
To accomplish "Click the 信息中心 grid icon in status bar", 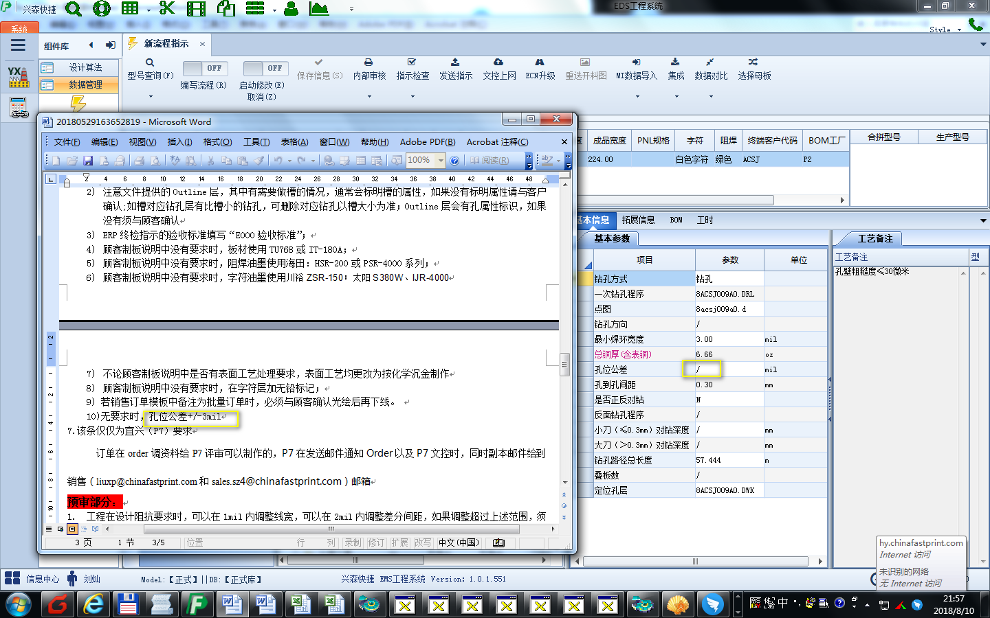I will [12, 578].
